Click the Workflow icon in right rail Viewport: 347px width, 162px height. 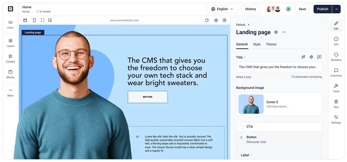pos(336,57)
